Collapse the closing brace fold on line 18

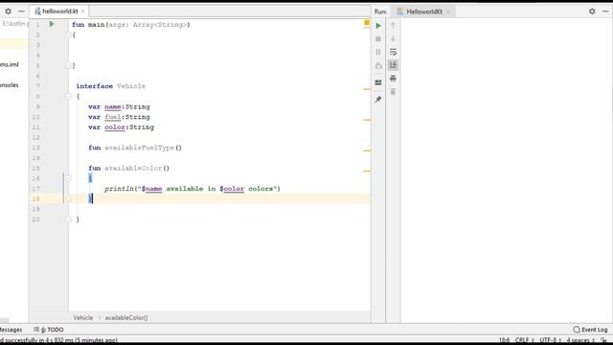pos(68,198)
